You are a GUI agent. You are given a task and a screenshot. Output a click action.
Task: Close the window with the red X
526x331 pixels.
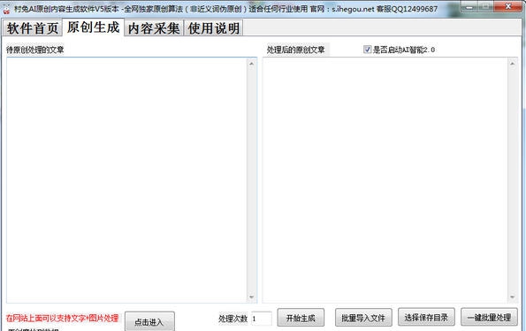(508, 6)
